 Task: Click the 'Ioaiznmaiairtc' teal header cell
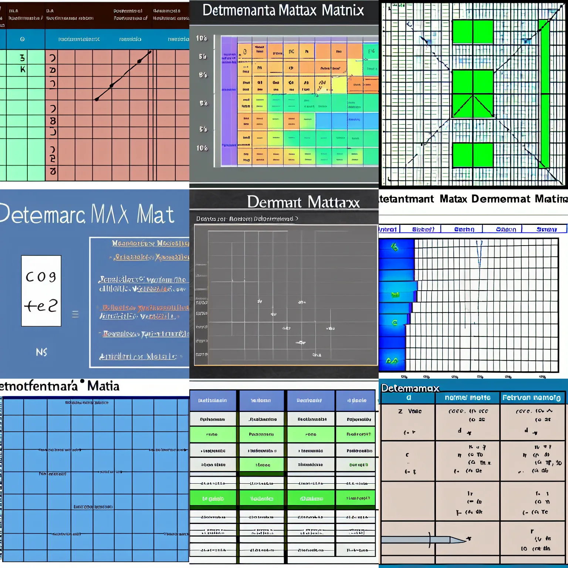click(x=79, y=39)
